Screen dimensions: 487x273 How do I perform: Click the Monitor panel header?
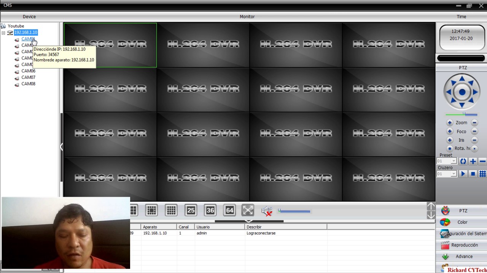click(247, 17)
